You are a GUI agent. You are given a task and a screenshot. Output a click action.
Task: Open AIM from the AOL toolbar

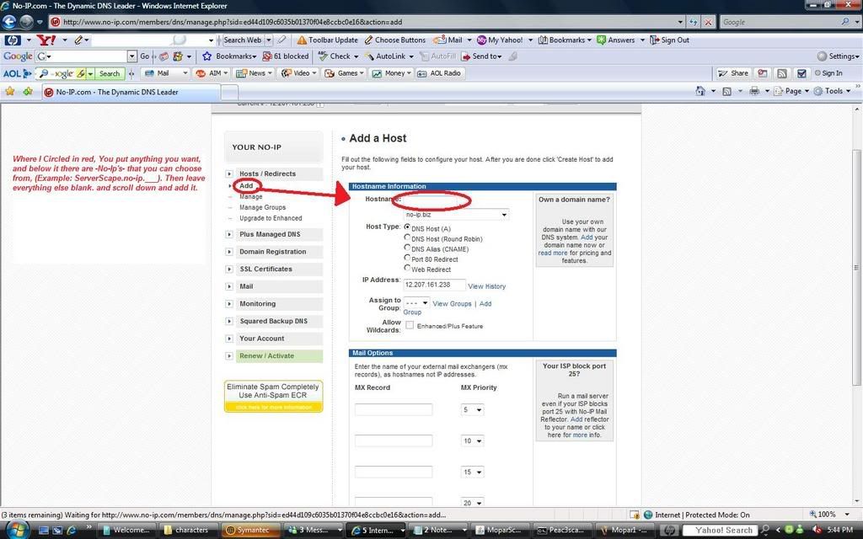click(x=211, y=73)
